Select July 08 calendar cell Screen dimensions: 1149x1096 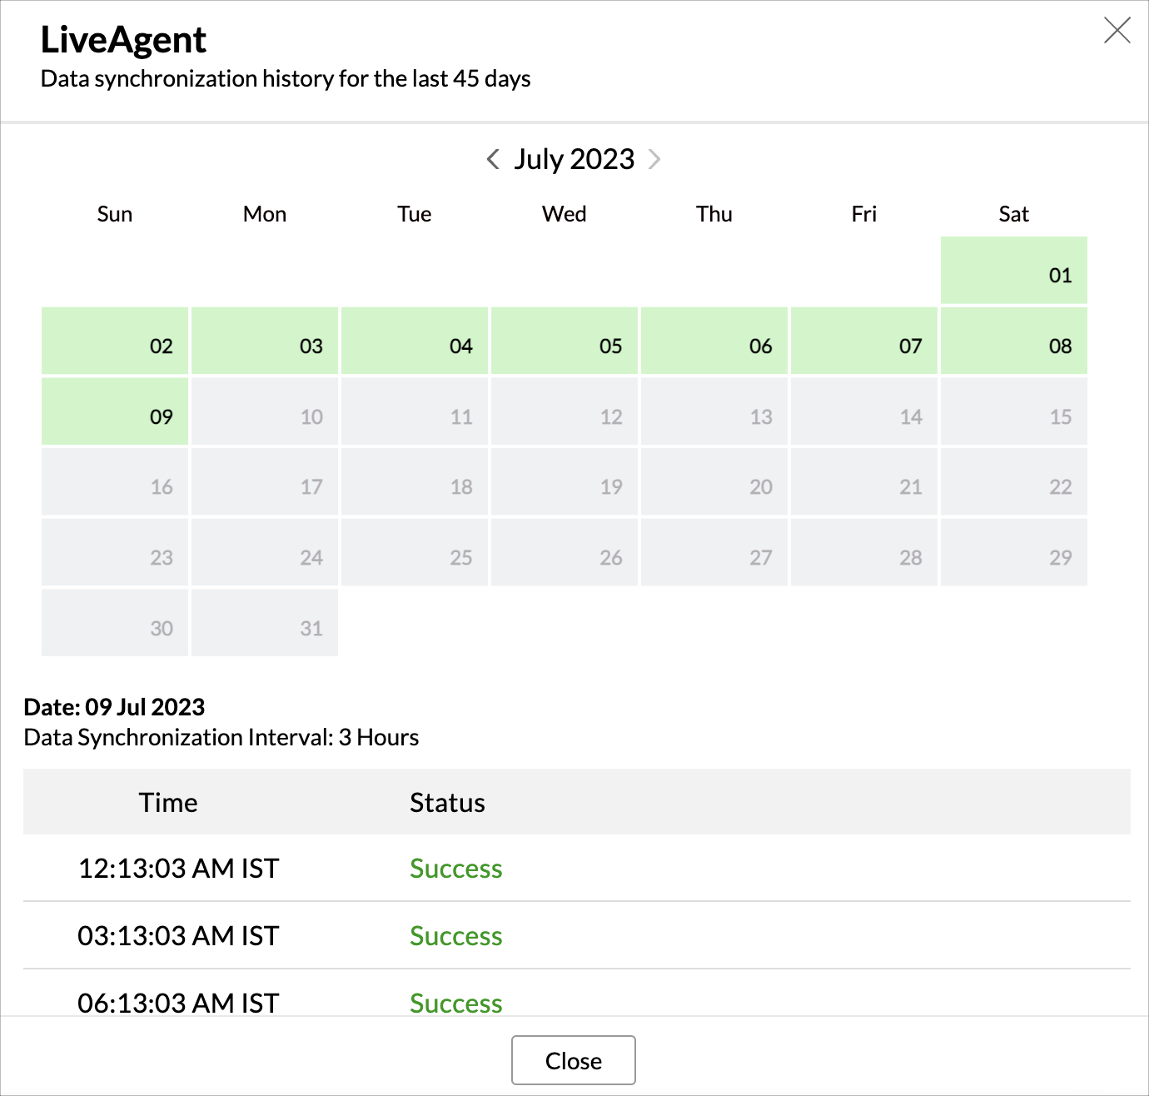(x=1013, y=341)
